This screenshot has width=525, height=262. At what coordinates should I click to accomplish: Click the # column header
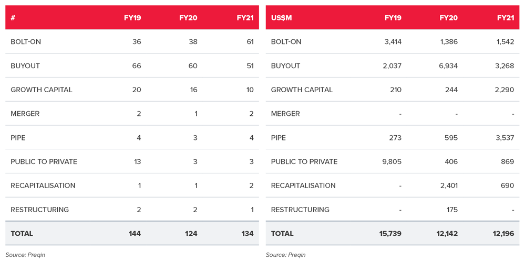[x=13, y=18]
